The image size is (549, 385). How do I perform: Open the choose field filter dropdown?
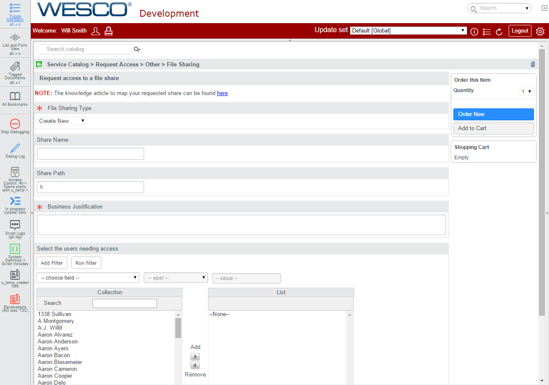point(88,278)
